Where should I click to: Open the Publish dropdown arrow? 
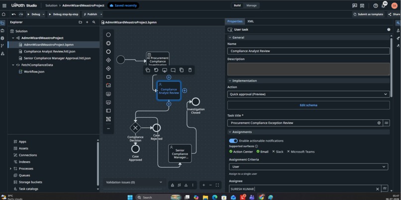[x=101, y=14]
